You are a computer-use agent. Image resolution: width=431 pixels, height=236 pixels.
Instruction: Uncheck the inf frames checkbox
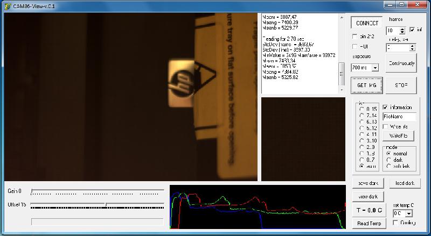(412, 30)
